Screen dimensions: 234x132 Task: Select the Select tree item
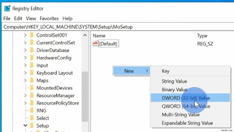[43, 118]
